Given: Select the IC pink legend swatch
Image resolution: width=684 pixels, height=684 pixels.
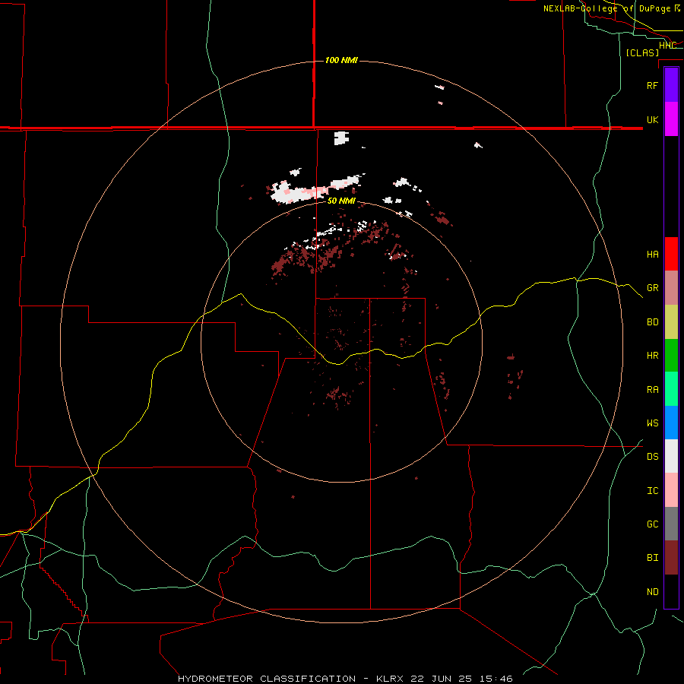Looking at the screenshot, I should click(671, 490).
